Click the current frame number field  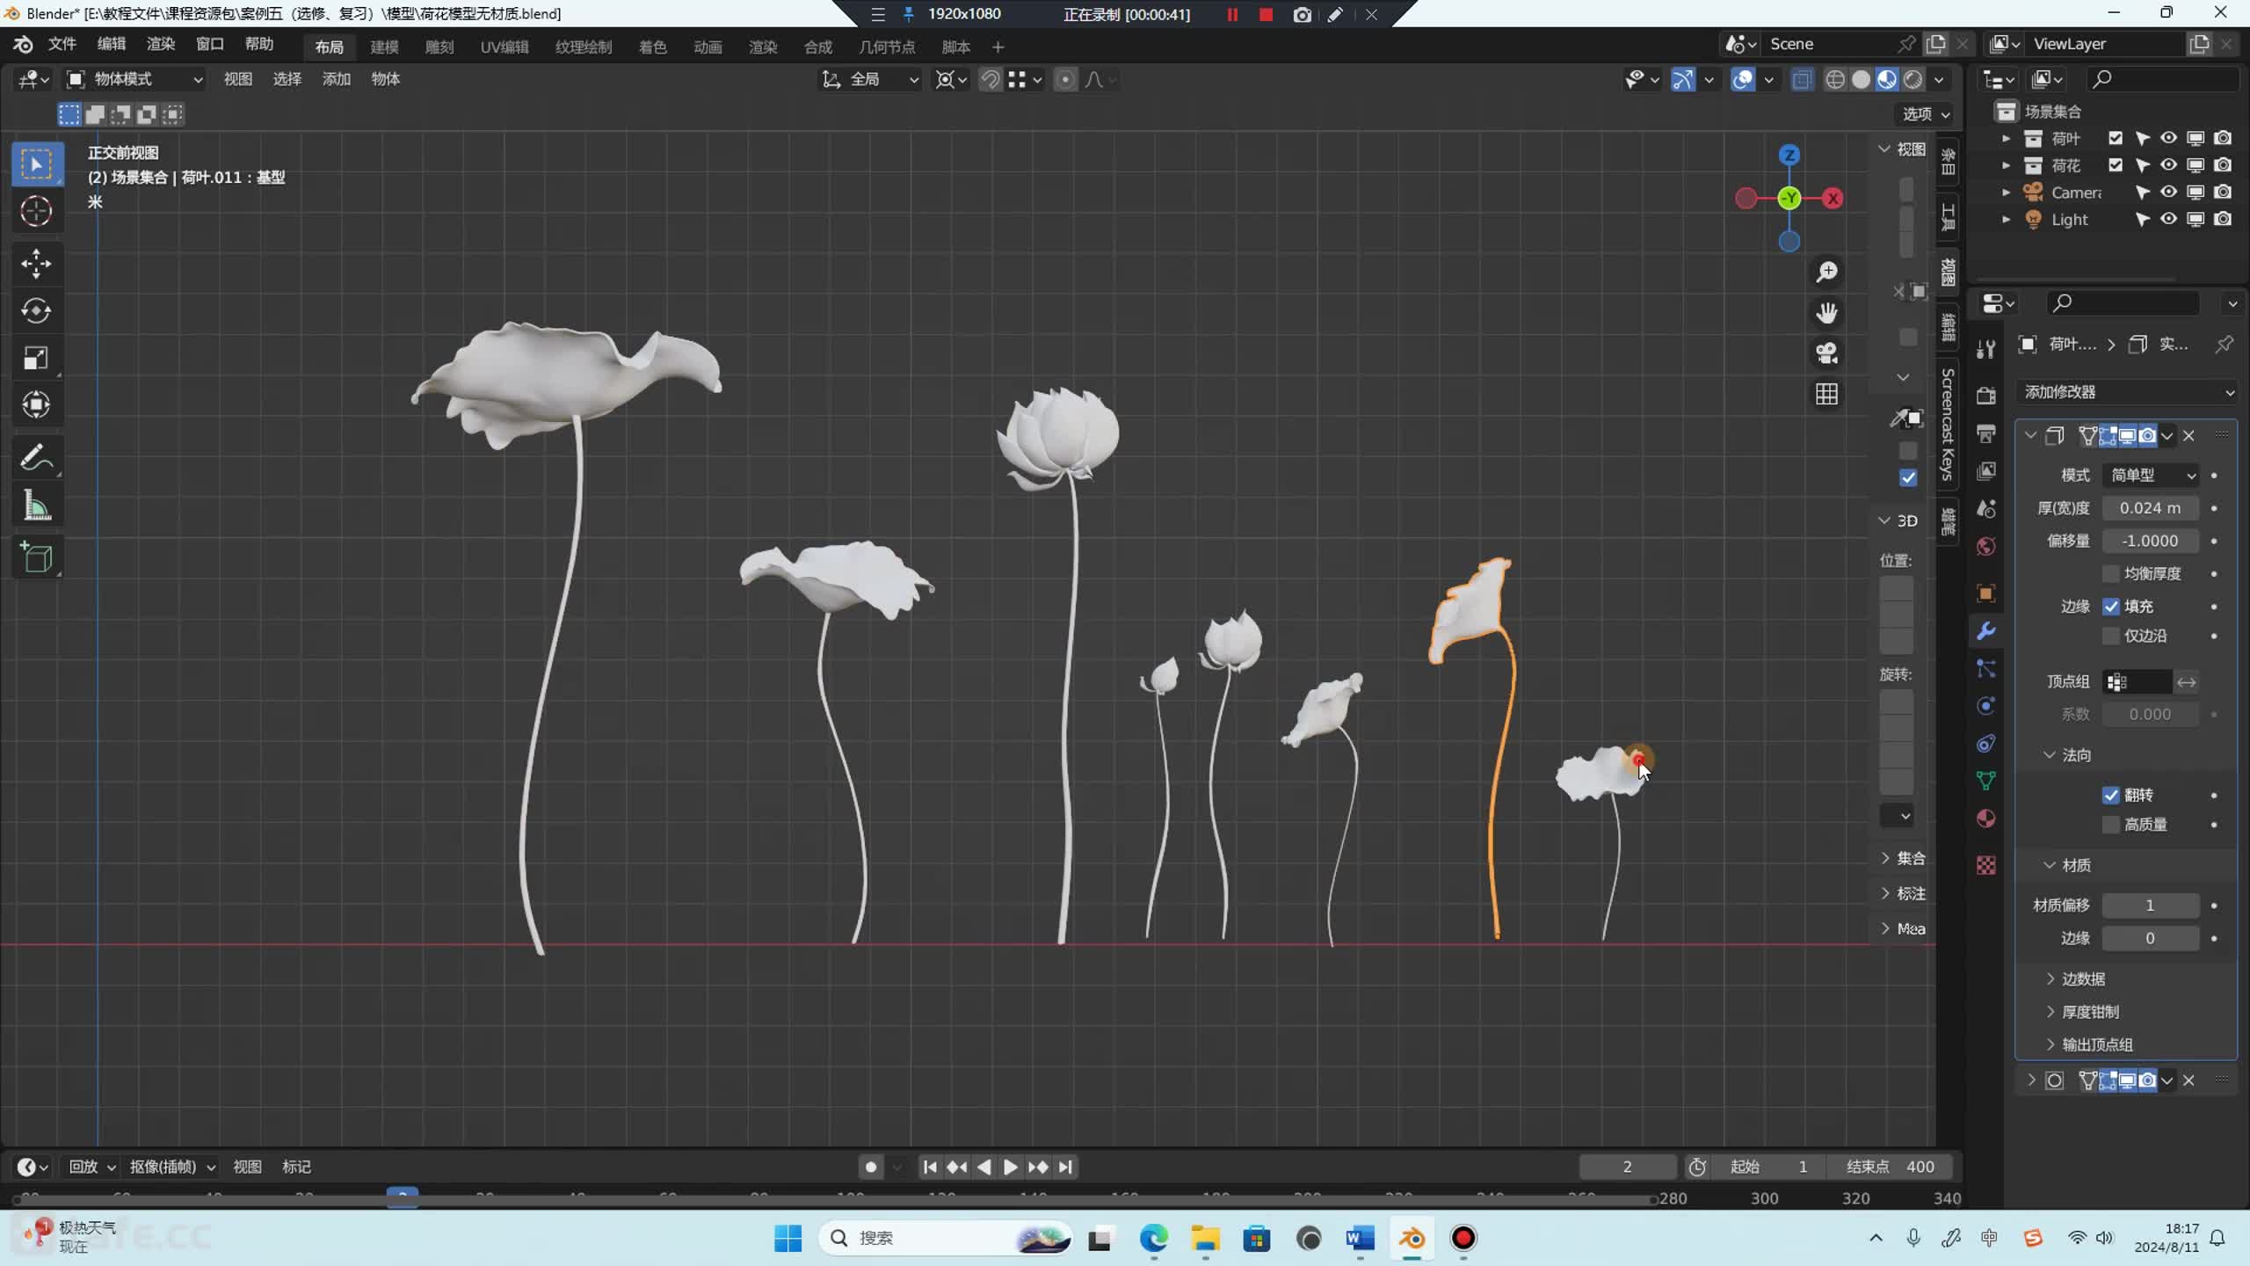(1628, 1167)
